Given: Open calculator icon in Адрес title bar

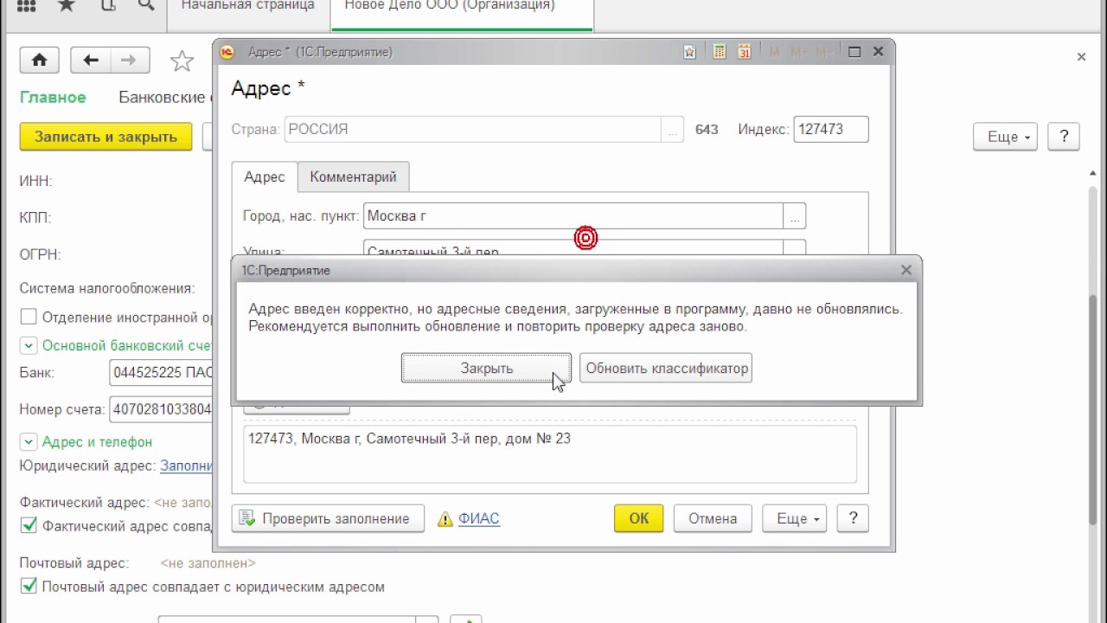Looking at the screenshot, I should [x=719, y=52].
